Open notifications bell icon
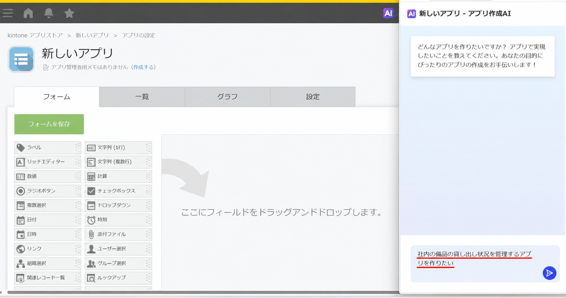566x298 pixels. click(x=49, y=13)
